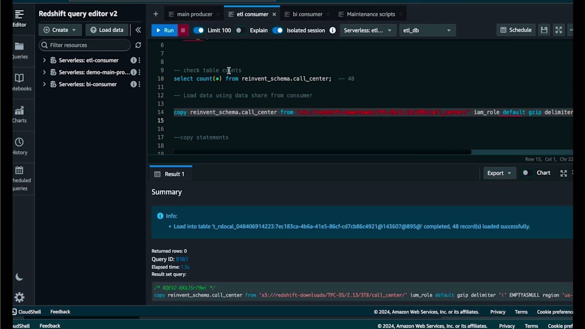
Task: Close the Maintenance scripts tab
Action: pyautogui.click(x=400, y=14)
